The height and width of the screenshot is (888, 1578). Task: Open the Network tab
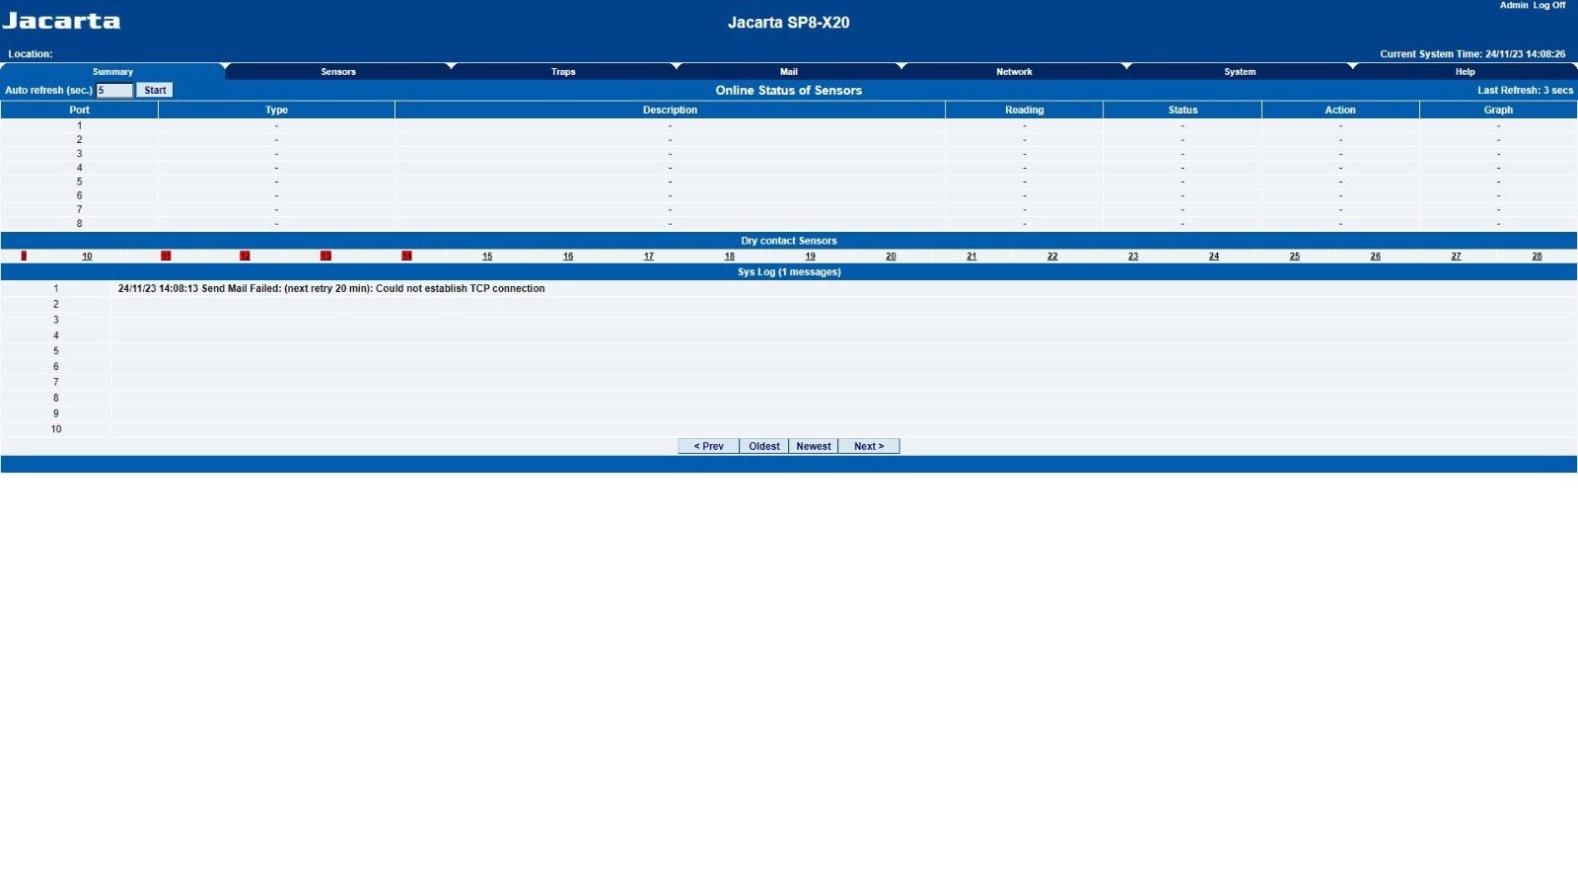pyautogui.click(x=1014, y=72)
